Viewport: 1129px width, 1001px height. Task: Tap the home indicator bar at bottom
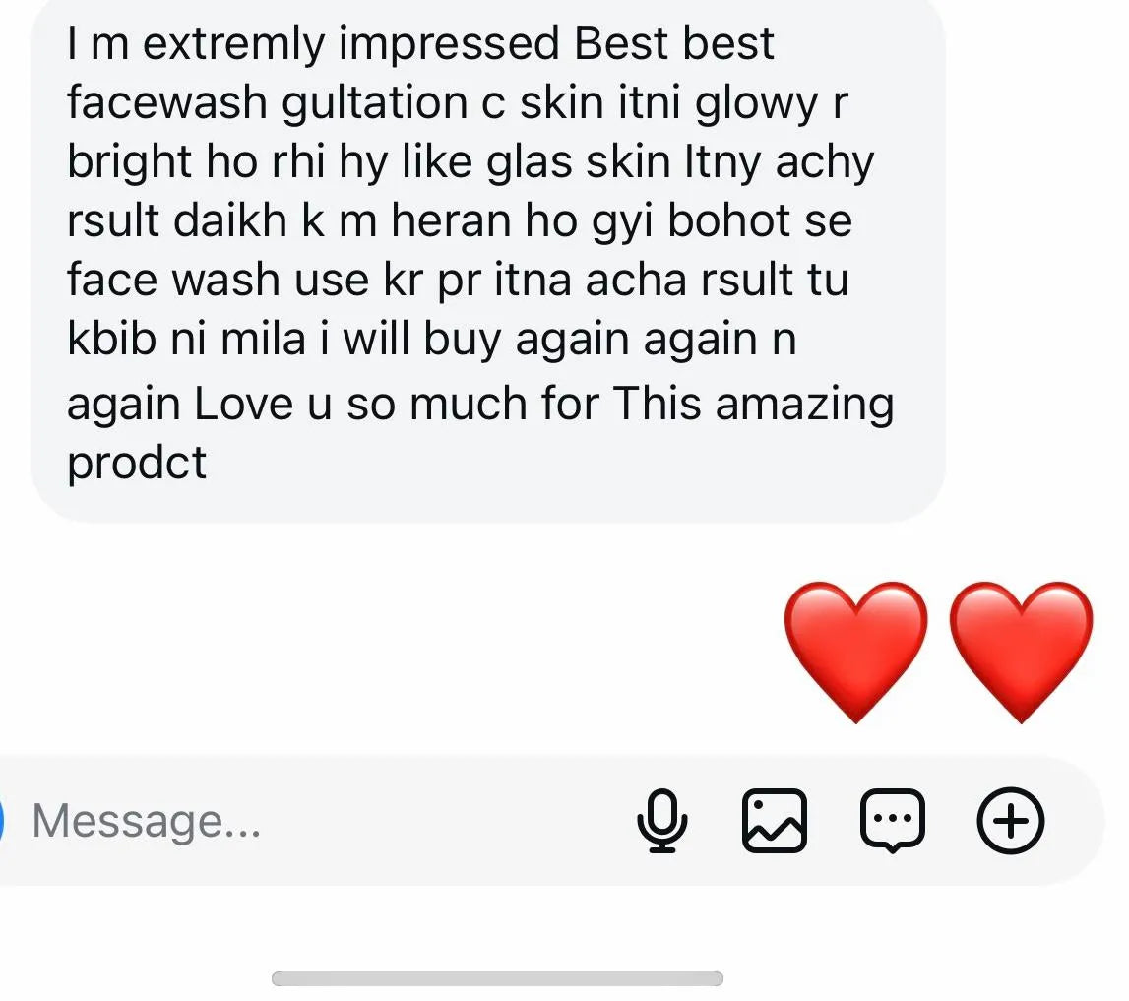pos(497,978)
